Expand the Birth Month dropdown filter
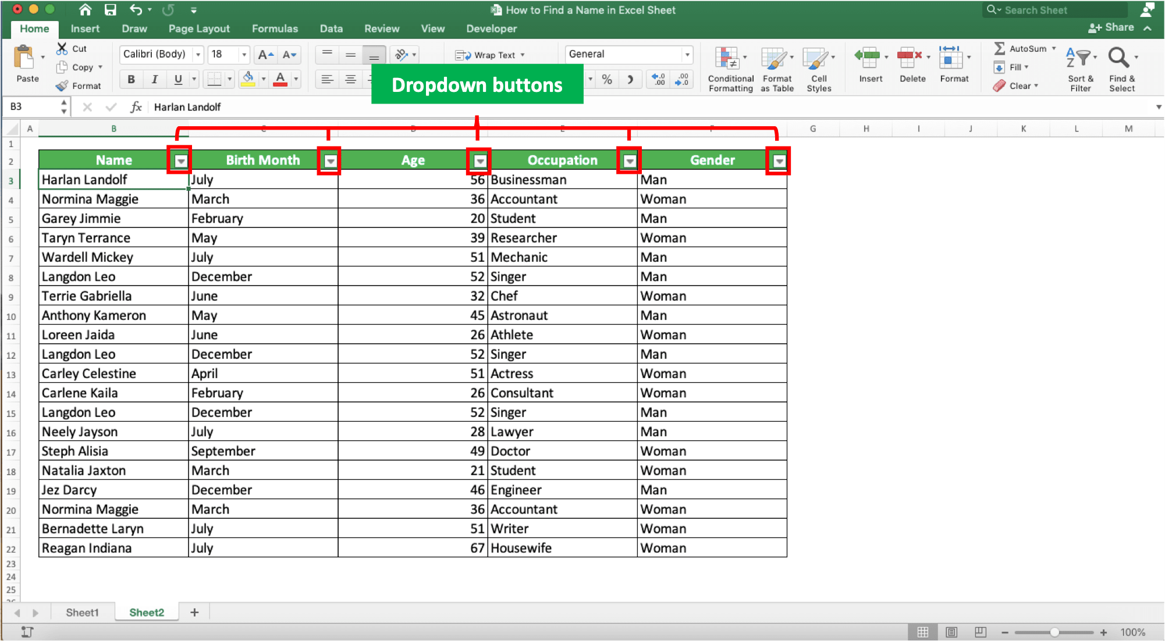This screenshot has height=641, width=1165. (330, 161)
